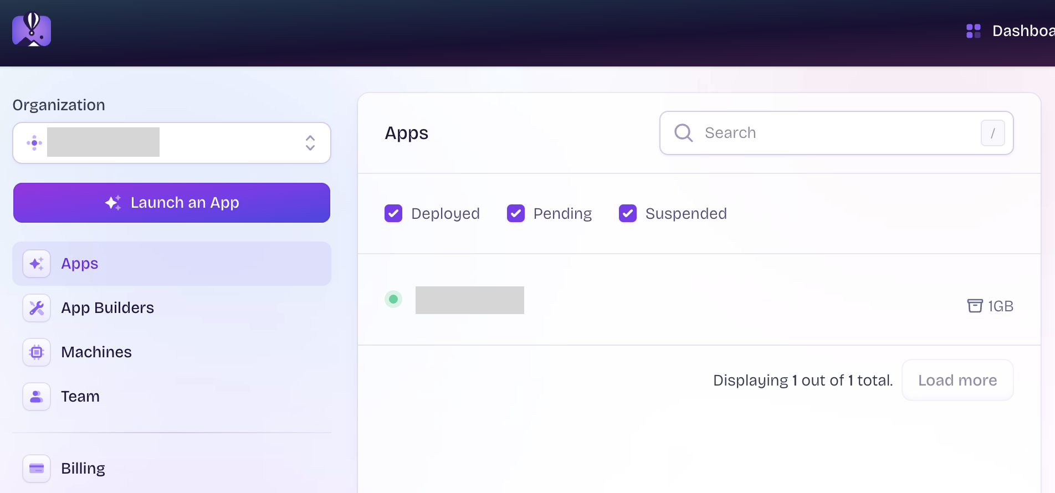Focus the Search apps field
1055x493 pixels.
[x=837, y=133]
